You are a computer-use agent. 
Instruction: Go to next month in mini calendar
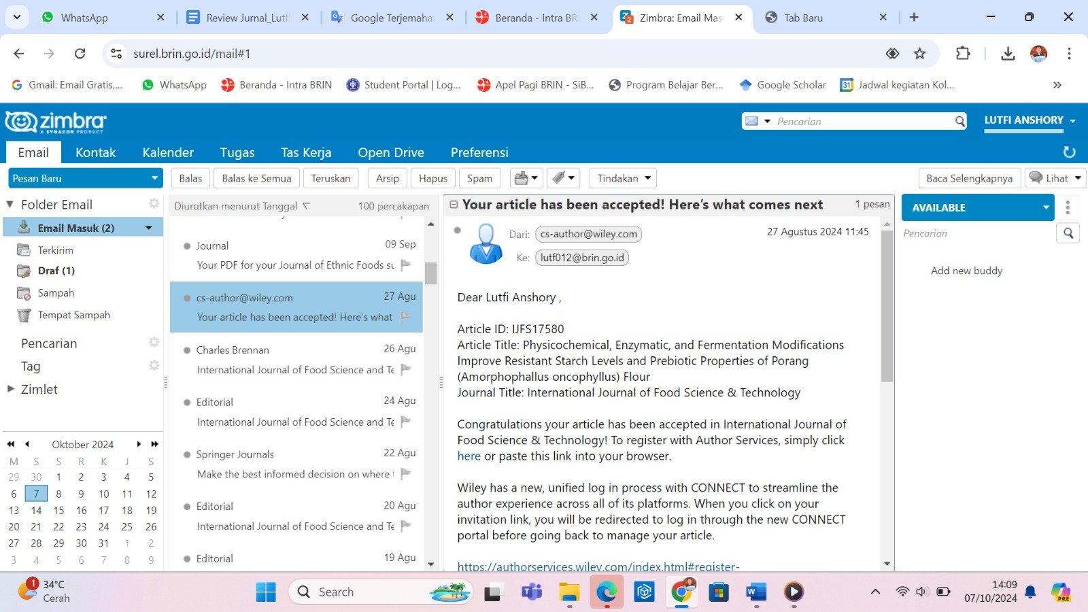click(x=139, y=444)
